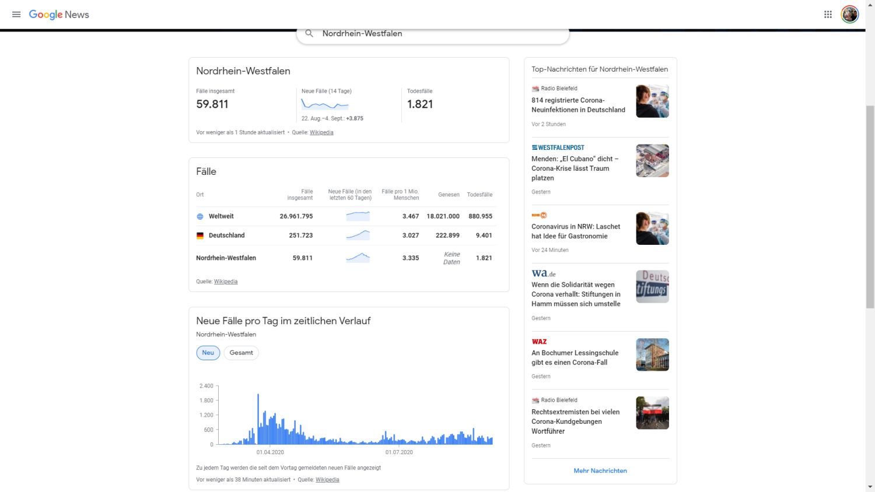The height and width of the screenshot is (492, 875).
Task: Click the Bochumer Lessingschule article thumbnail
Action: pyautogui.click(x=652, y=354)
